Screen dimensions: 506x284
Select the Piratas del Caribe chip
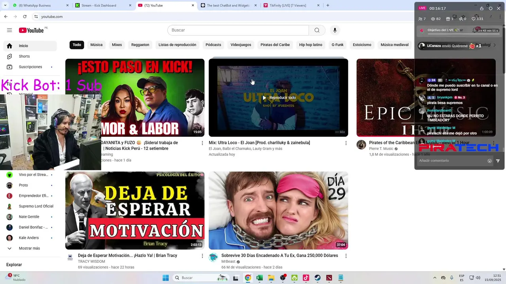[x=275, y=45]
